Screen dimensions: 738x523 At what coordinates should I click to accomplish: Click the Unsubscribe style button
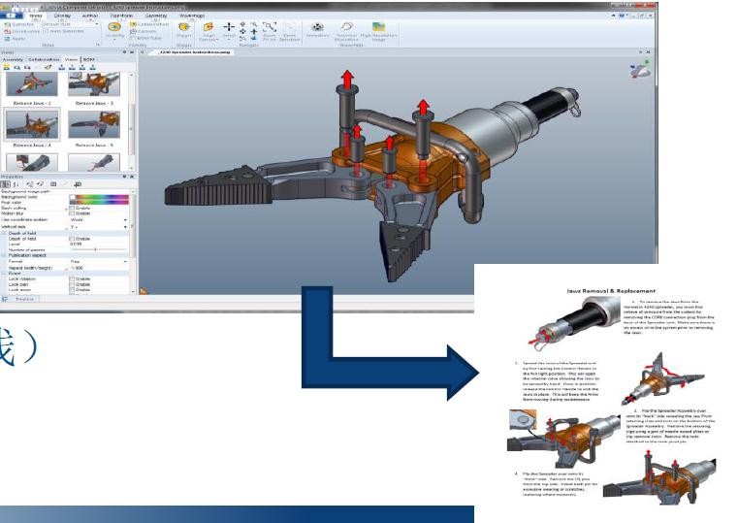point(22,31)
